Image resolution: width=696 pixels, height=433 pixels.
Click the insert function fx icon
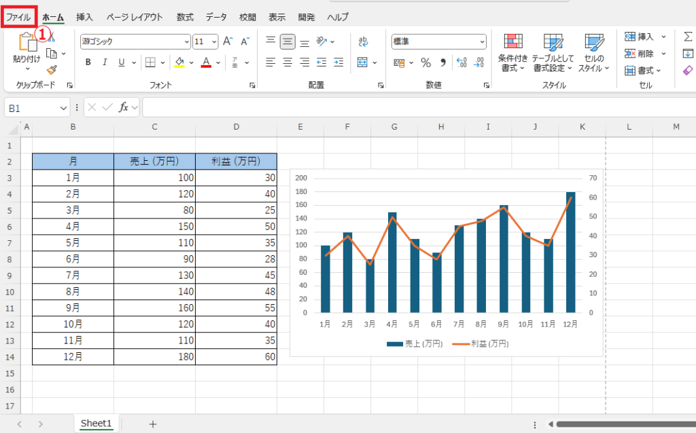pyautogui.click(x=124, y=107)
